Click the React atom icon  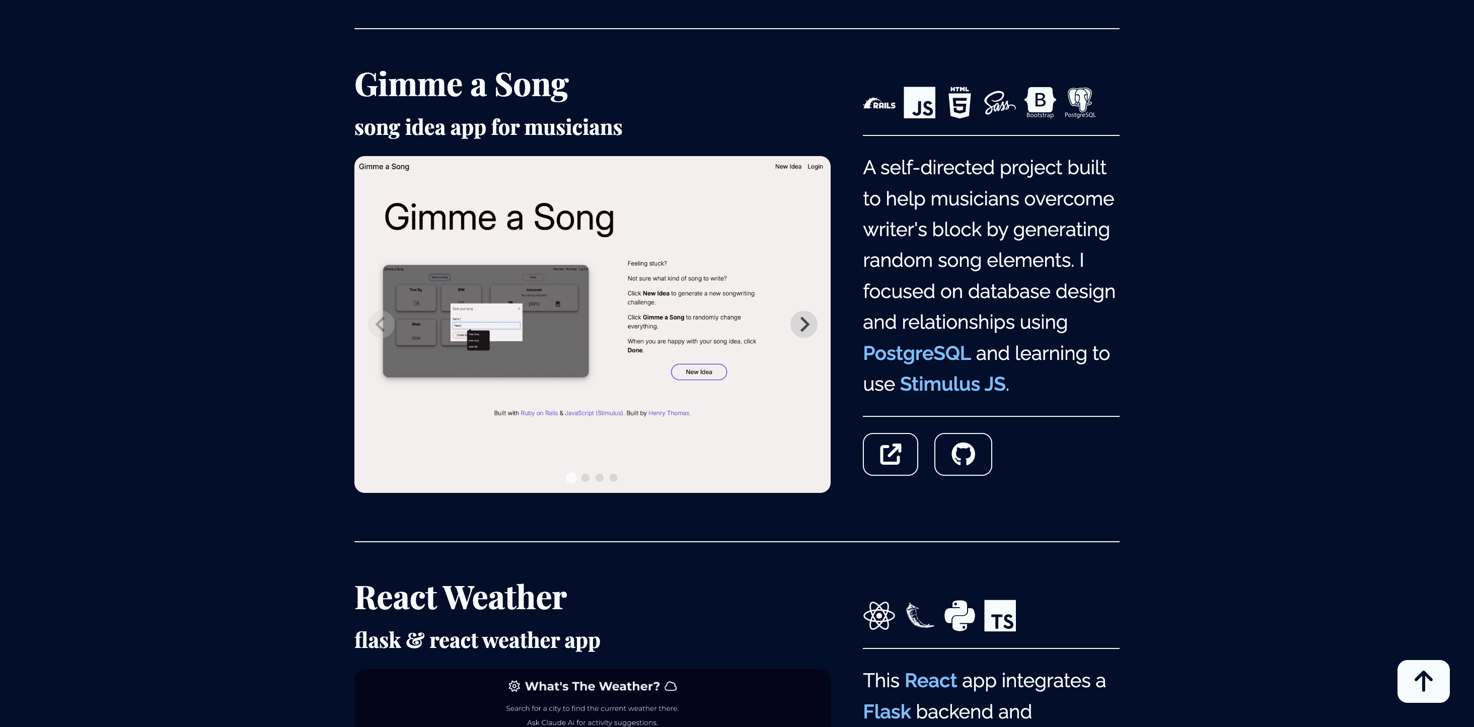pos(879,616)
